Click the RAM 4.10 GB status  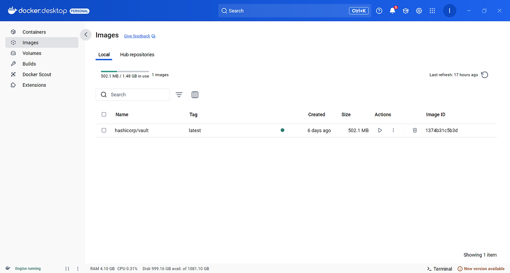click(102, 269)
